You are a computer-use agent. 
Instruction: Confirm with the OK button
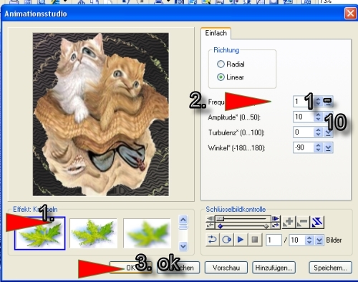pos(130,268)
